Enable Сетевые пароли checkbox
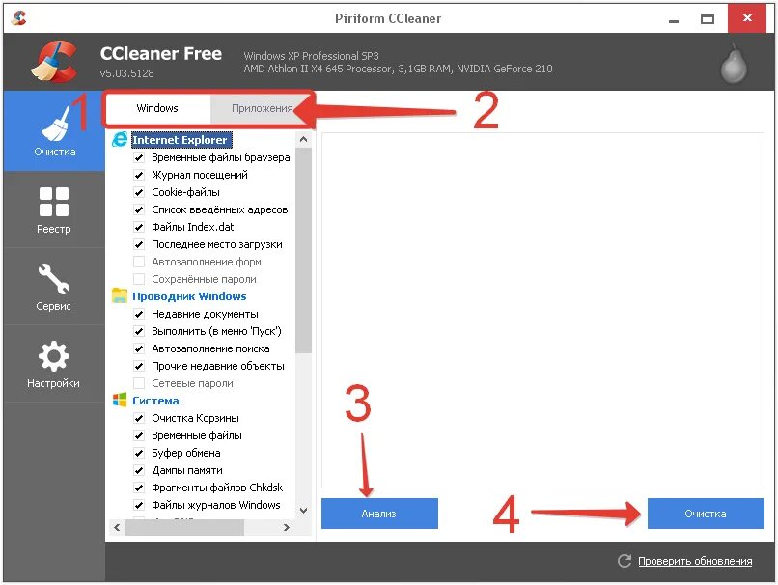This screenshot has width=778, height=585. pos(139,383)
